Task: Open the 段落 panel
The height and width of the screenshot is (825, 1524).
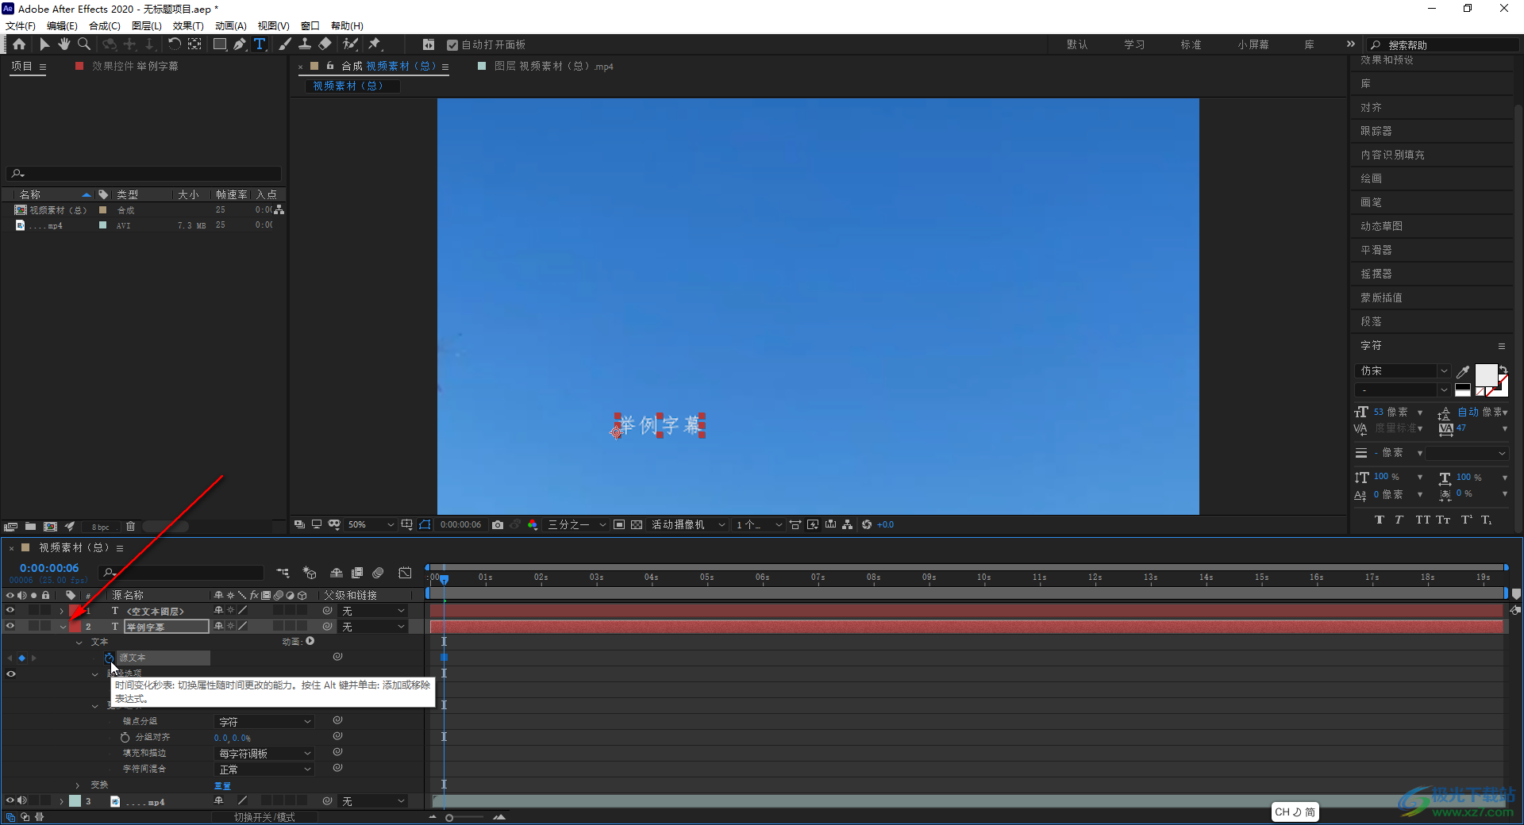Action: [1371, 322]
